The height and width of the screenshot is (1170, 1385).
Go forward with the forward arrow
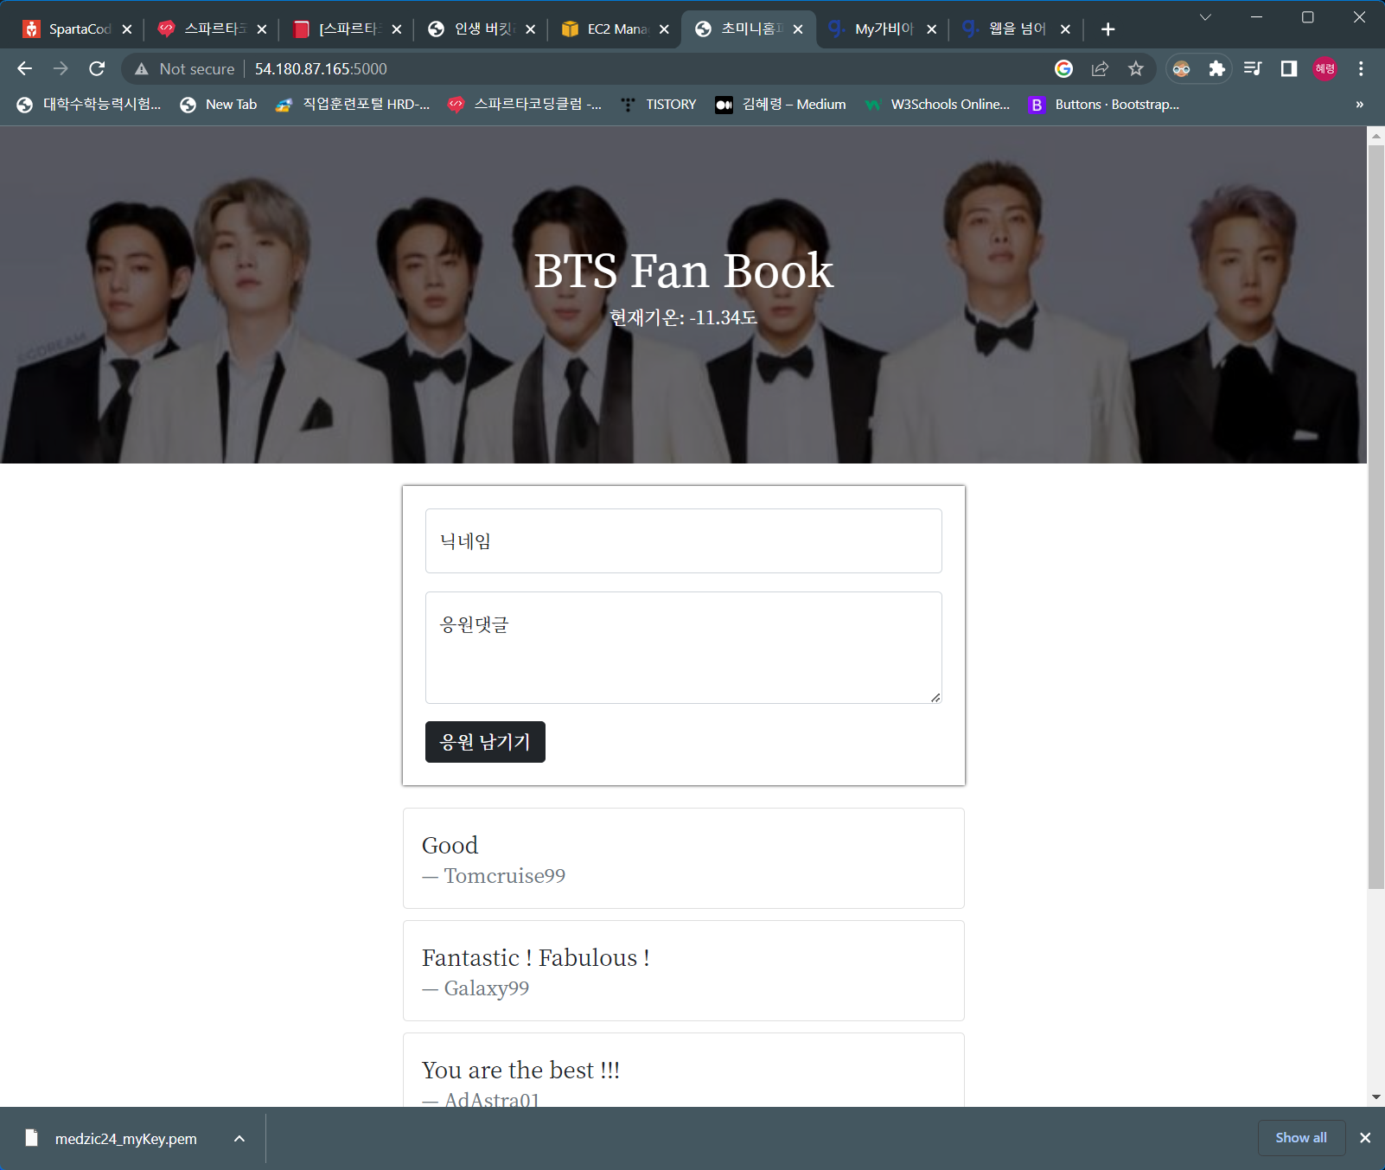tap(61, 68)
